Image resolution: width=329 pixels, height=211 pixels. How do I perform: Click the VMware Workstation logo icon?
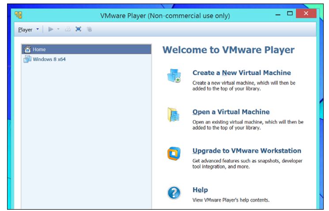click(x=174, y=154)
